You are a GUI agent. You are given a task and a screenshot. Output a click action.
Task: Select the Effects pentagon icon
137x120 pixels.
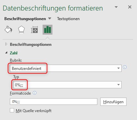[21, 30]
